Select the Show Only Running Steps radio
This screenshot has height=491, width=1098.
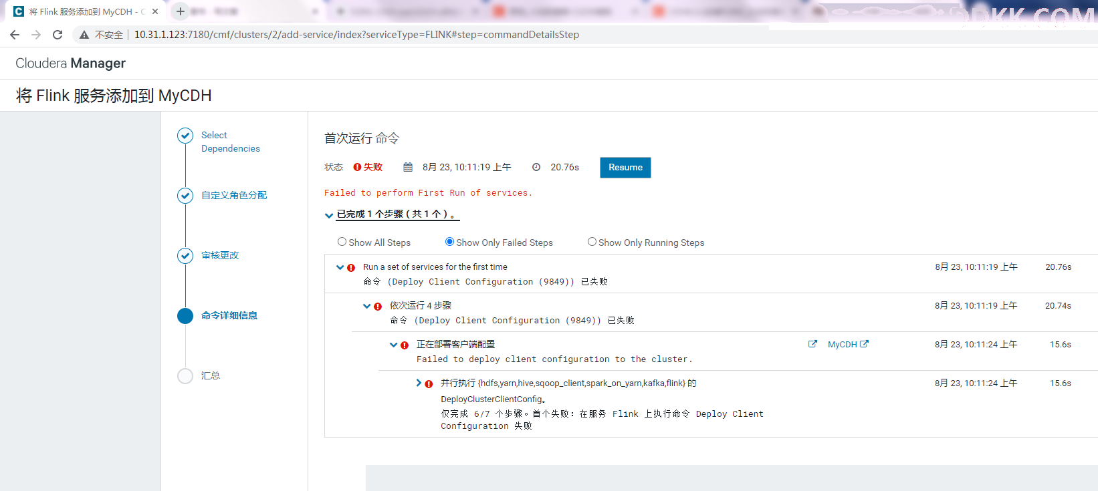click(x=592, y=242)
